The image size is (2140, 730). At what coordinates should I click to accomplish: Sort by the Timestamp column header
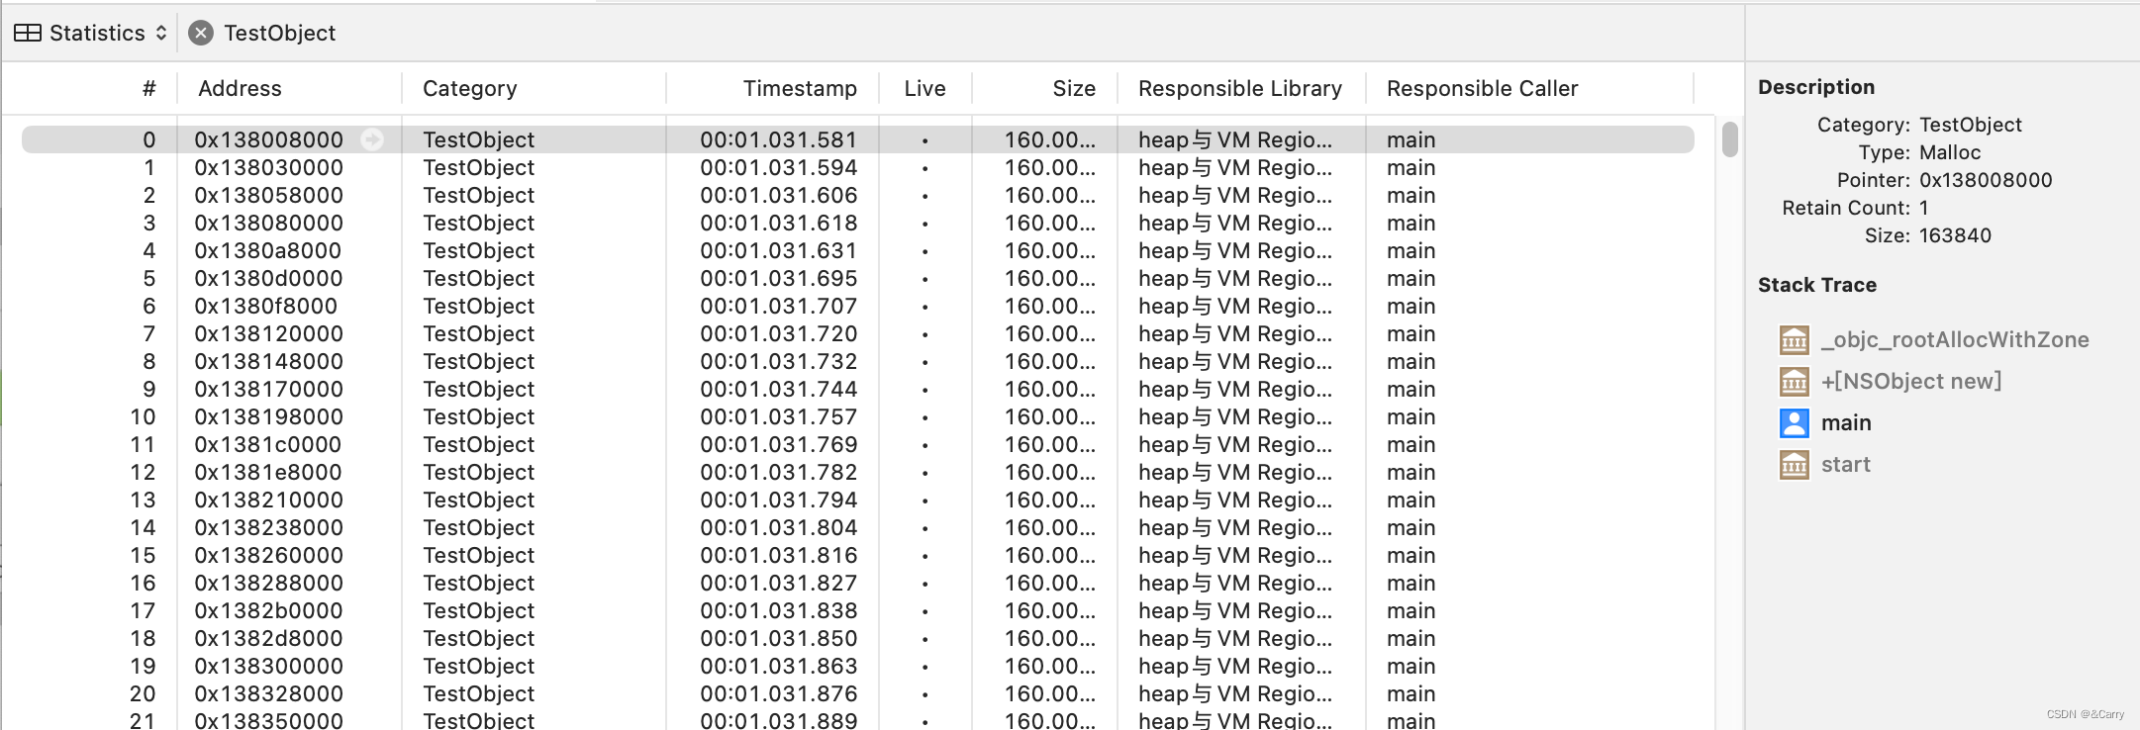coord(800,88)
